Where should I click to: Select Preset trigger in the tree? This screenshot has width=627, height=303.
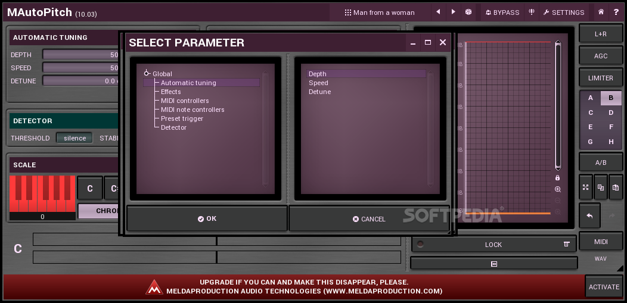(182, 118)
